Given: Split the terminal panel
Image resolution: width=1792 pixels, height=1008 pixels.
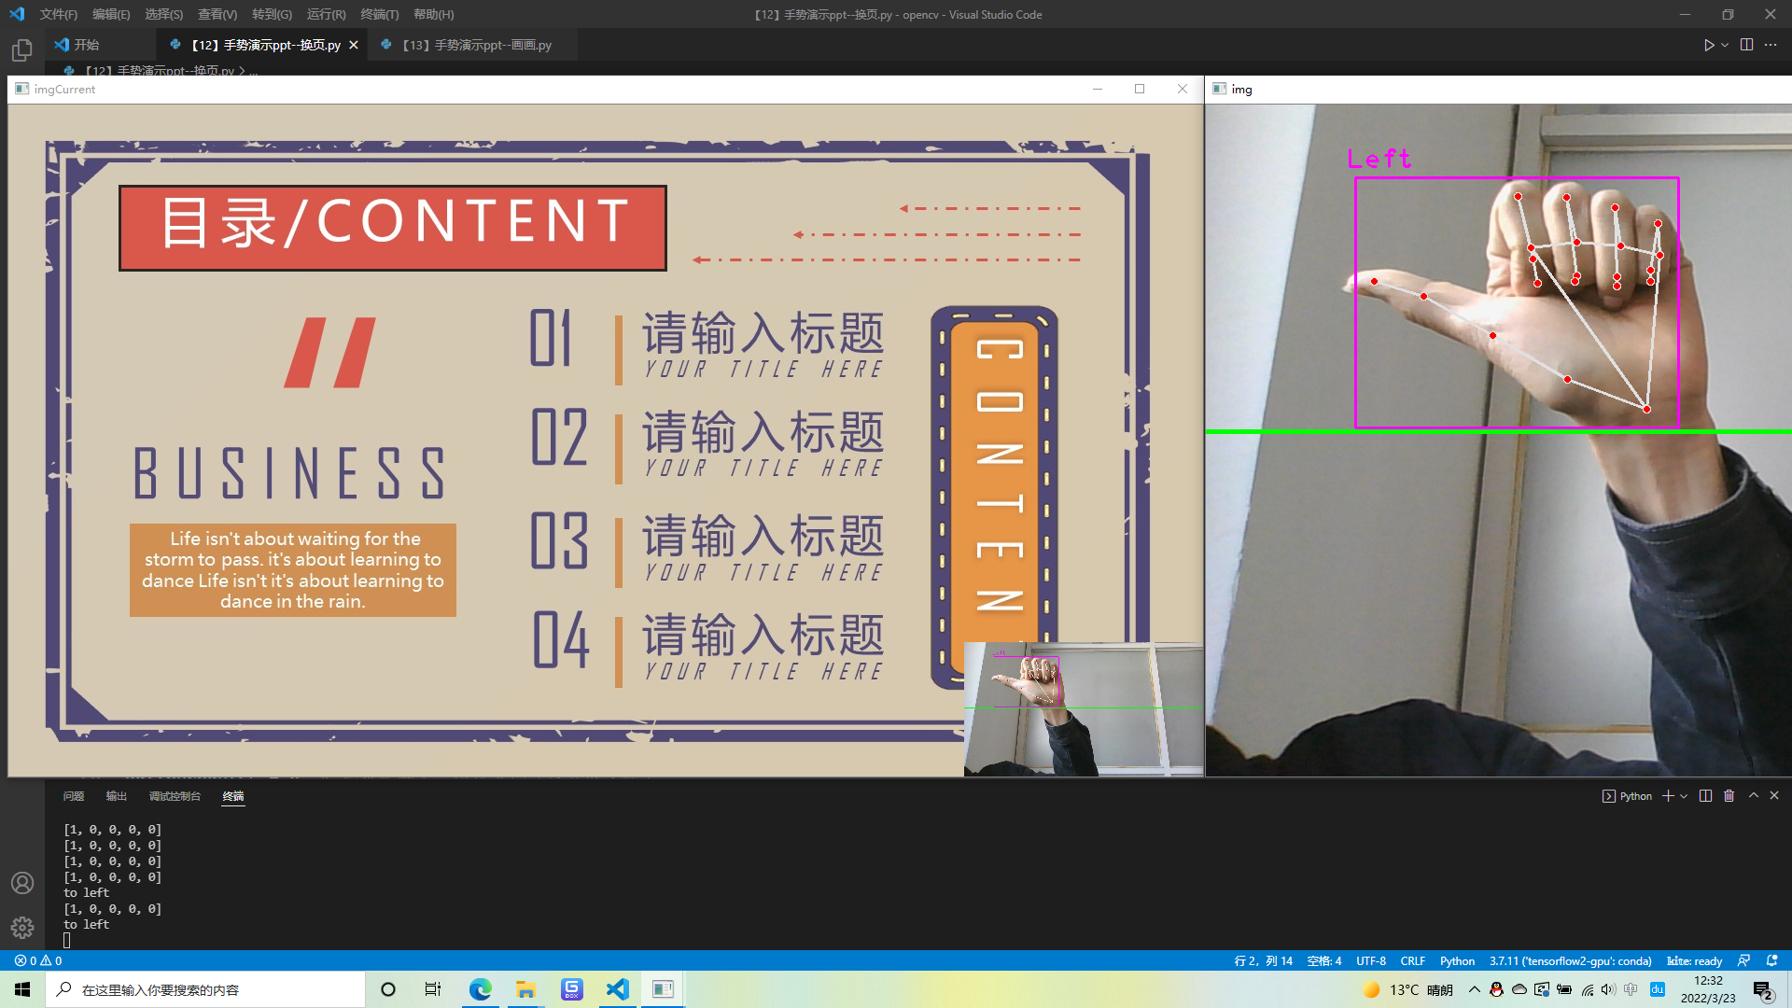Looking at the screenshot, I should [x=1705, y=796].
